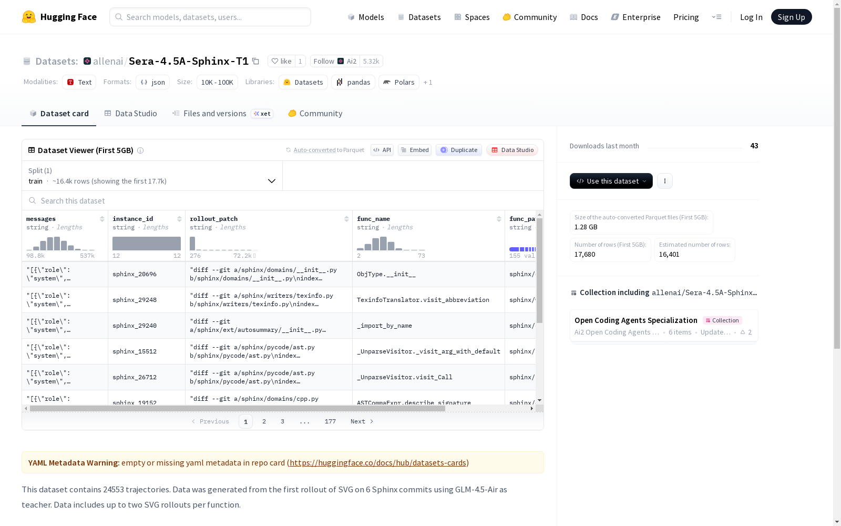Click the pandas library tag
The width and height of the screenshot is (841, 526).
click(x=353, y=82)
